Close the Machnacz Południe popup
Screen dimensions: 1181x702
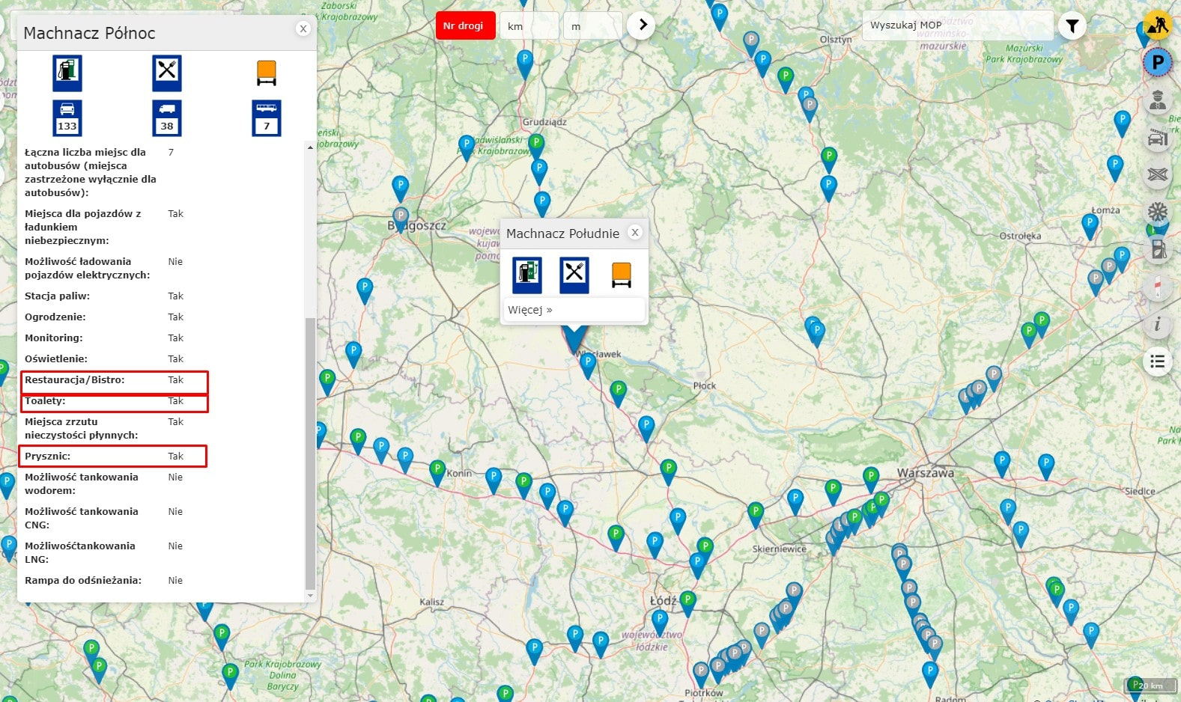(x=635, y=232)
